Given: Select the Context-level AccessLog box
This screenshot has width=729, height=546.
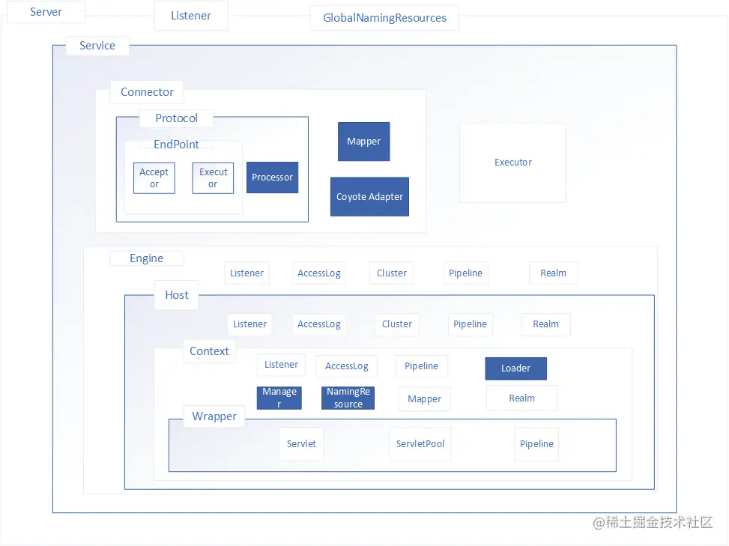Looking at the screenshot, I should tap(346, 367).
